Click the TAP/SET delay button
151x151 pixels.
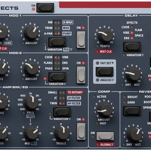point(105,71)
